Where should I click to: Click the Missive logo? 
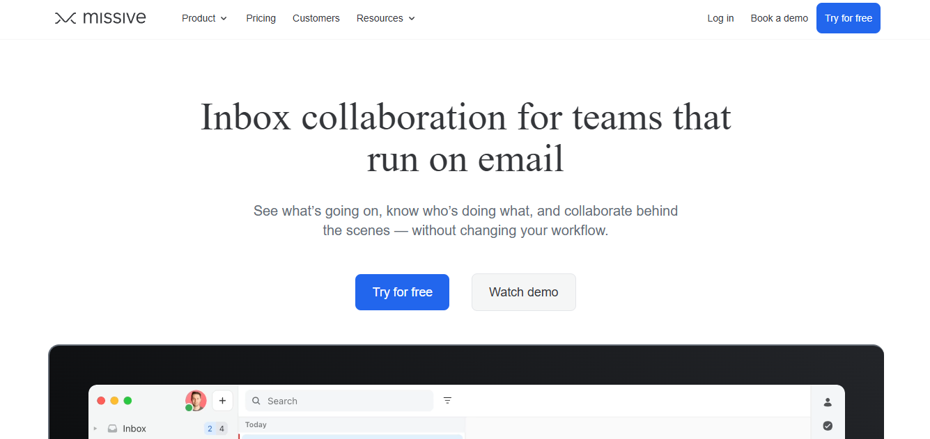[x=100, y=18]
